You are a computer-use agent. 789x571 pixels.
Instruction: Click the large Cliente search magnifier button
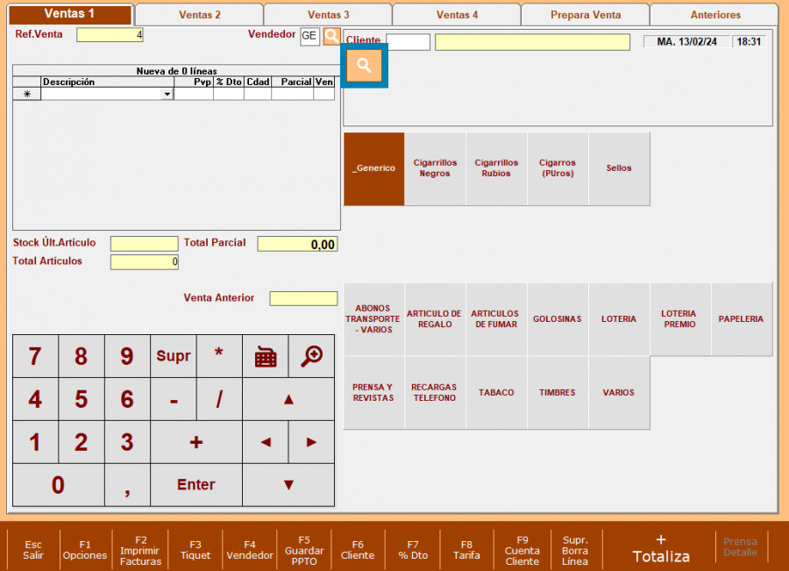click(364, 66)
